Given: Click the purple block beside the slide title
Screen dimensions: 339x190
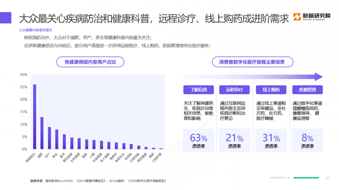Looking at the screenshot, I should [6, 18].
